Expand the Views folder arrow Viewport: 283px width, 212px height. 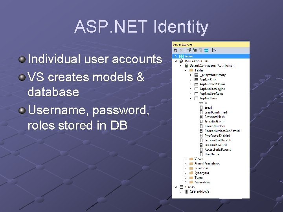pos(186,159)
